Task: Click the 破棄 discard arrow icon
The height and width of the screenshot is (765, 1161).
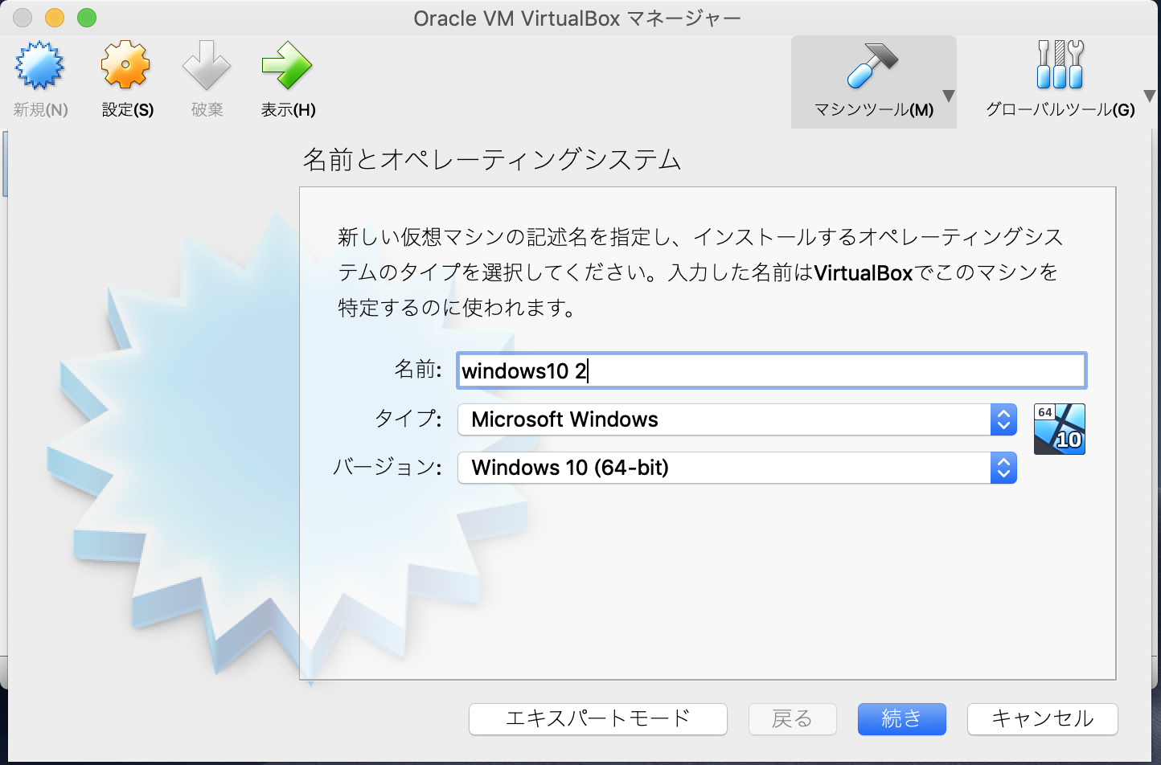Action: tap(207, 65)
